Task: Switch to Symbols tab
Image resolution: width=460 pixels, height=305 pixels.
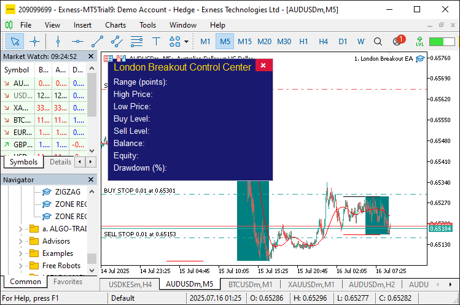Action: pyautogui.click(x=23, y=162)
